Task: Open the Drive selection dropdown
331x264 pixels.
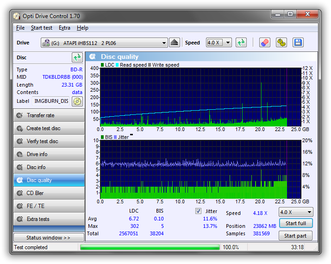Action: tap(104, 43)
